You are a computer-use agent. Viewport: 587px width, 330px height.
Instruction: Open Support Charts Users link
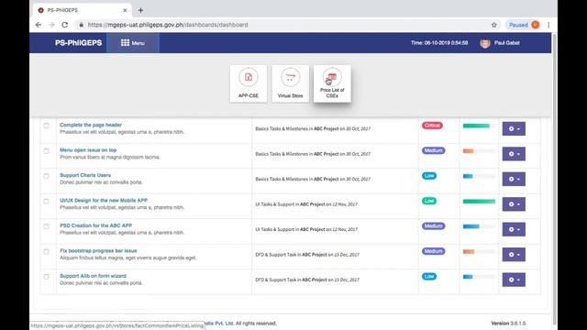point(85,175)
